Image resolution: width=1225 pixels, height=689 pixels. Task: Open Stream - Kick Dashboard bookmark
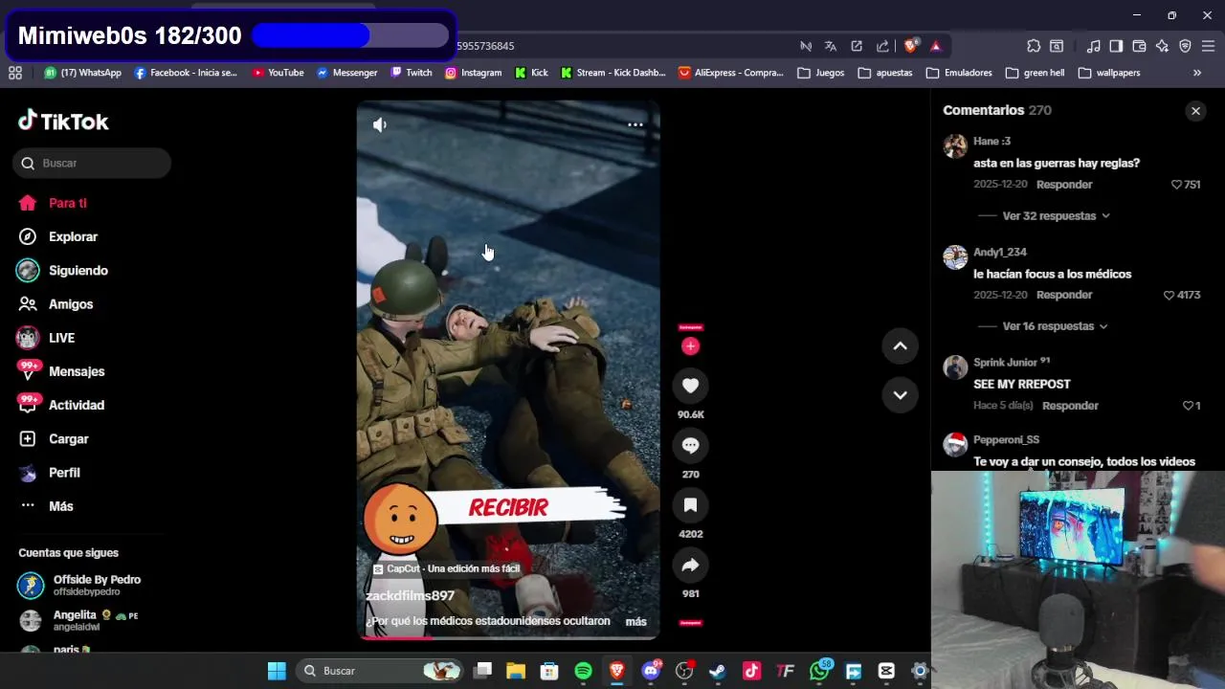click(613, 73)
